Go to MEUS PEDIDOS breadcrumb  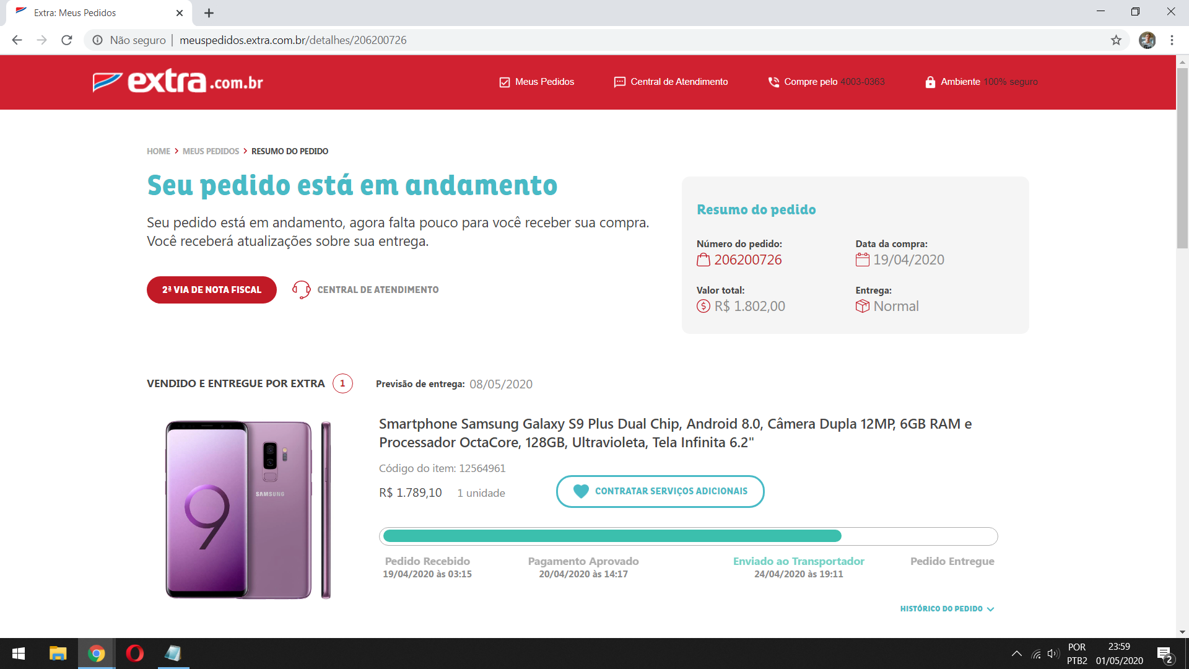[x=211, y=151]
